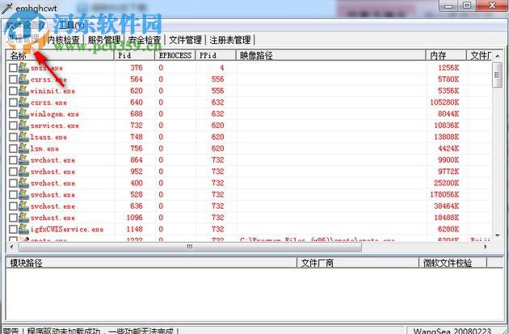Viewport: 509px width, 334px height.
Task: Click the 178056K memory value
Action: point(444,195)
